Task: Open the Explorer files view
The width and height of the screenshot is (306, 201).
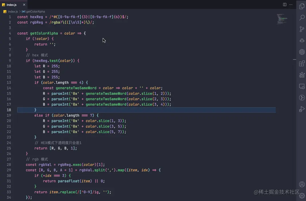Action: 302,6
